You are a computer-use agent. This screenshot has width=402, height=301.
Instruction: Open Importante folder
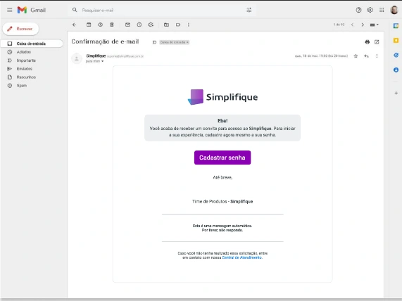(26, 60)
